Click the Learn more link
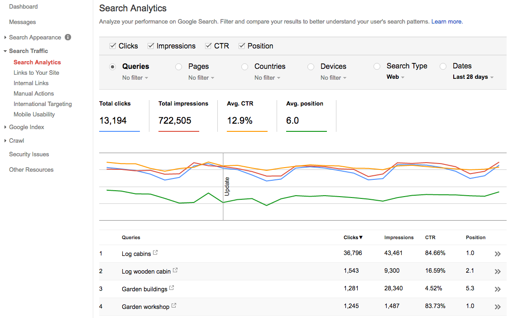 446,21
